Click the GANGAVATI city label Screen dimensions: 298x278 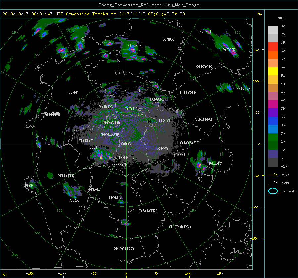pyautogui.click(x=189, y=143)
